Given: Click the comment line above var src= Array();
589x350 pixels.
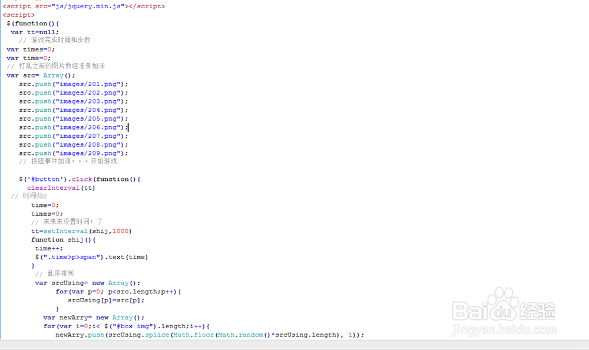Looking at the screenshot, I should (x=55, y=66).
